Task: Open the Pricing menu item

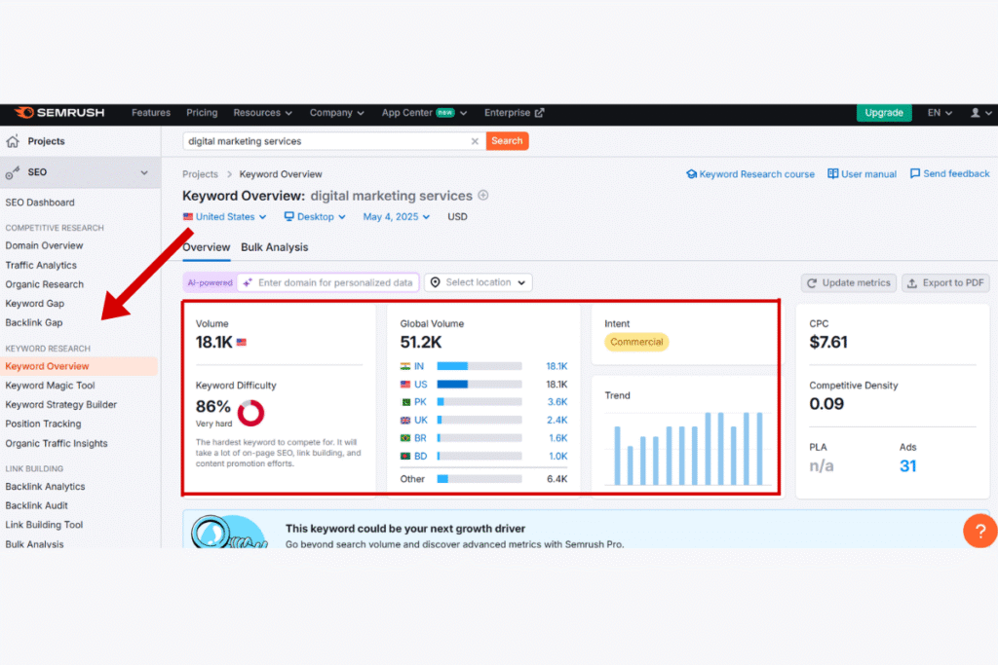Action: [202, 113]
